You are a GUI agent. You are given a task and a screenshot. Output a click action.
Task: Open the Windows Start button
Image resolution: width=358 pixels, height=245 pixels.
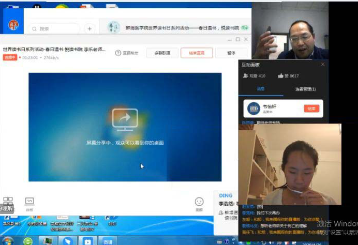click(x=8, y=241)
